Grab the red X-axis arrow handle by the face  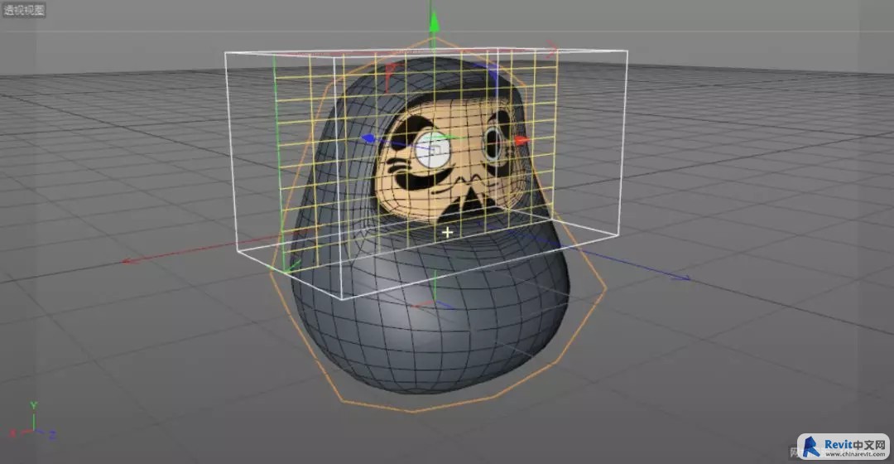pyautogui.click(x=521, y=140)
